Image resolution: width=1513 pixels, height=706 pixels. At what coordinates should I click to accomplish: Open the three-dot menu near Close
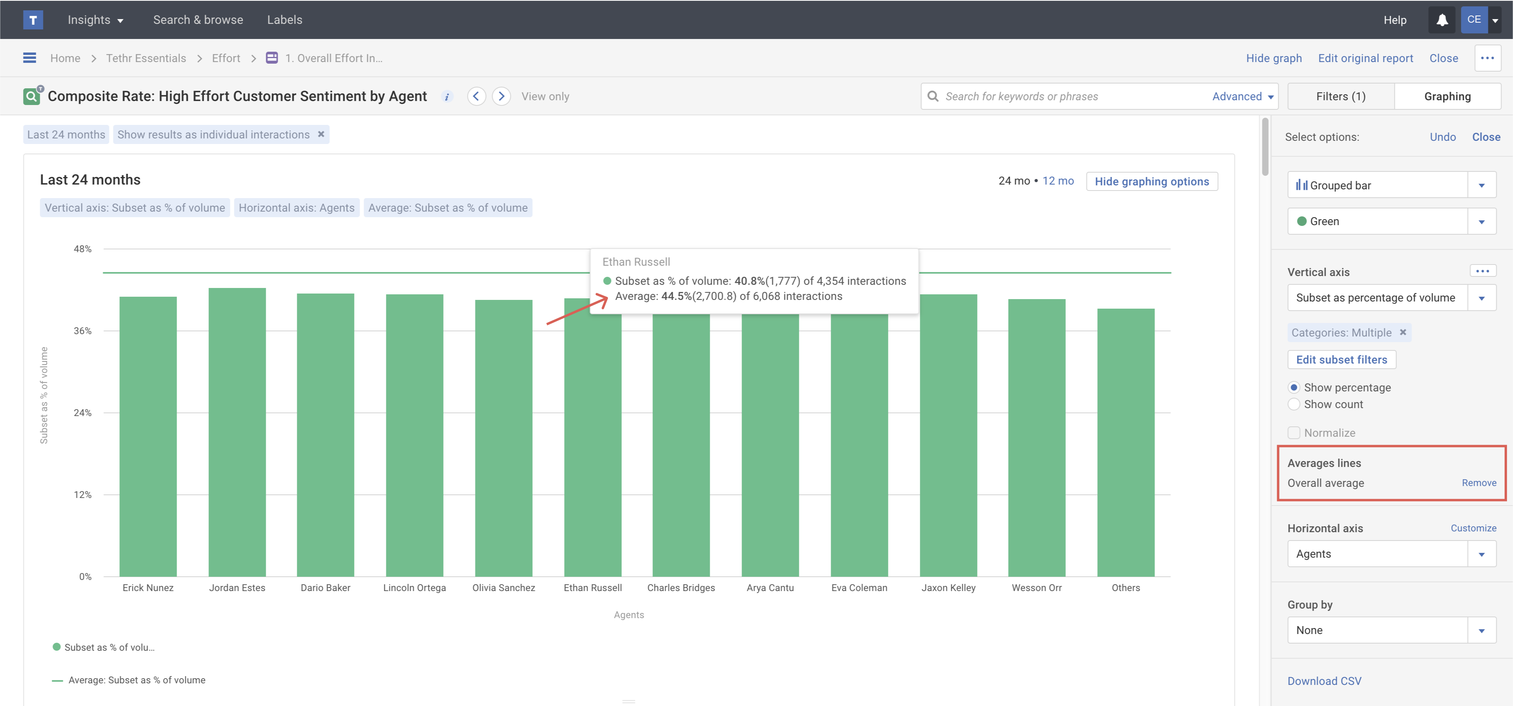click(x=1487, y=58)
